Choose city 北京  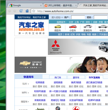click(71, 22)
